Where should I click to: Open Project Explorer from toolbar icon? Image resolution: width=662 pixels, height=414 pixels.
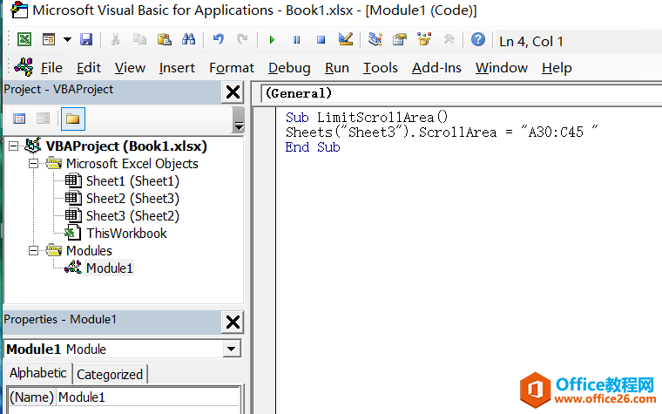(x=375, y=40)
